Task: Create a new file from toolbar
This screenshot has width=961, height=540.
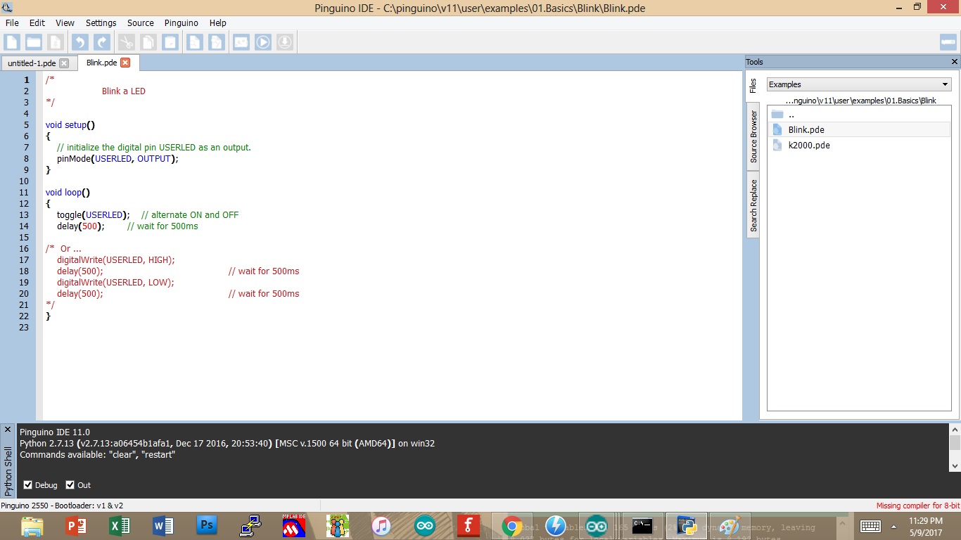Action: point(12,42)
